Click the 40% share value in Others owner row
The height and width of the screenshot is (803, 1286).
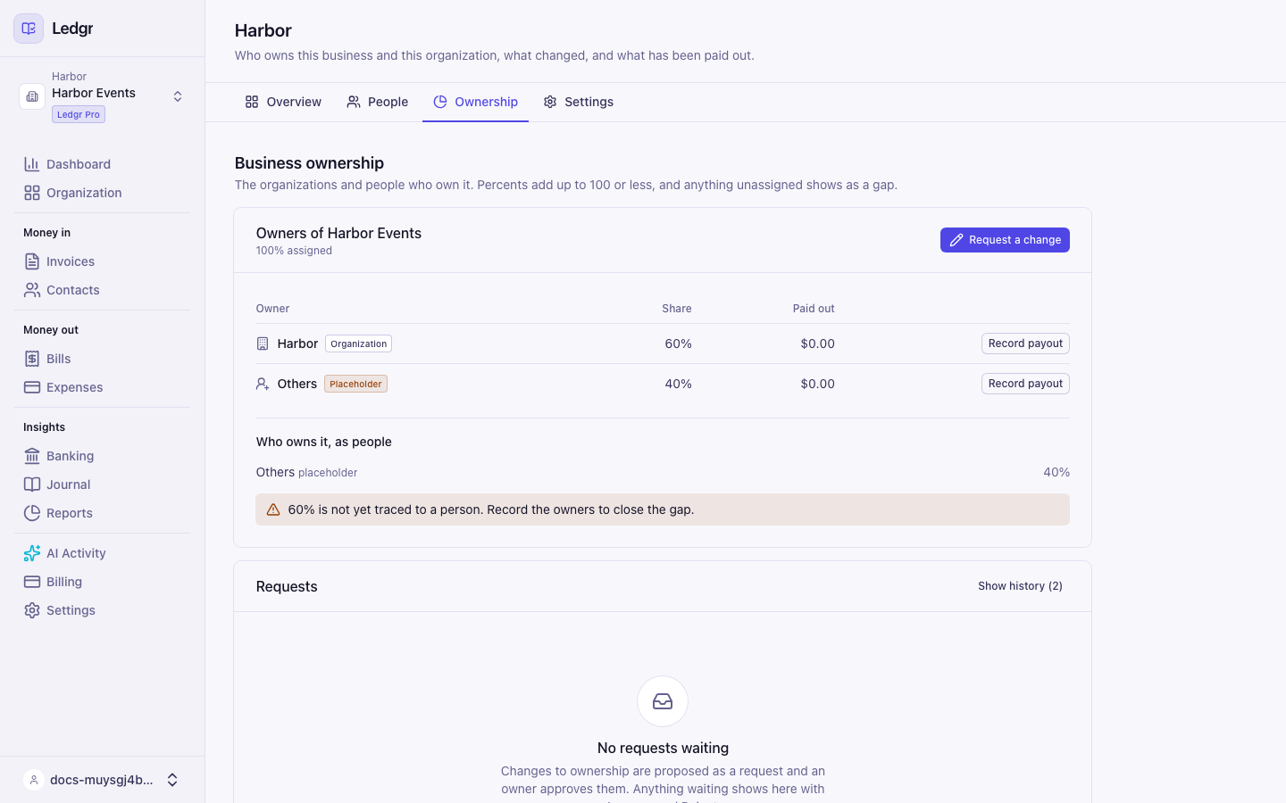pyautogui.click(x=678, y=384)
